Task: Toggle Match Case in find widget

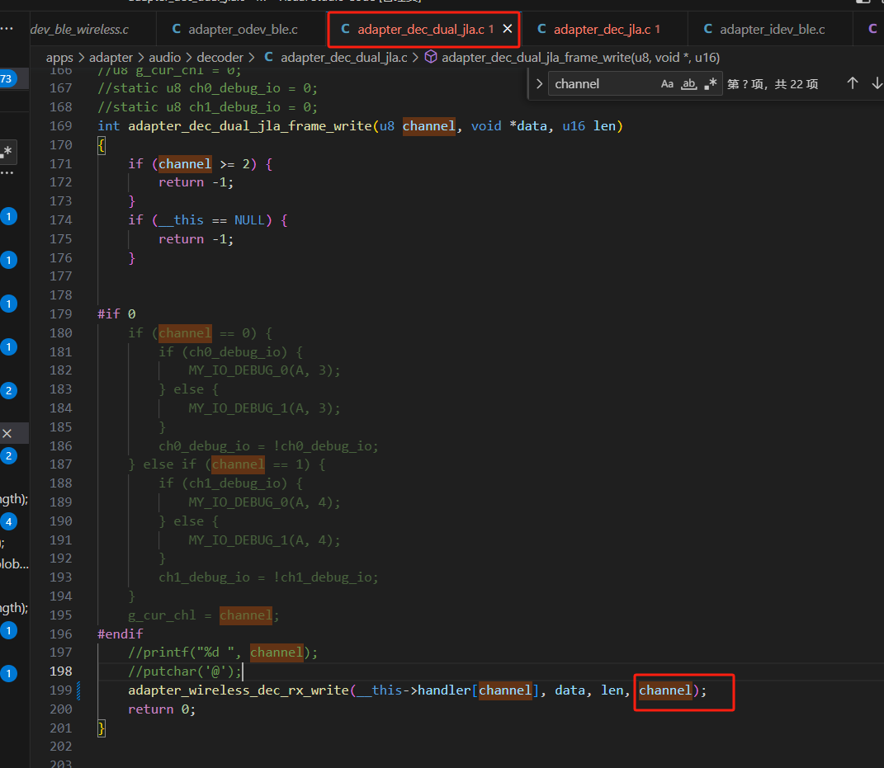Action: [667, 84]
